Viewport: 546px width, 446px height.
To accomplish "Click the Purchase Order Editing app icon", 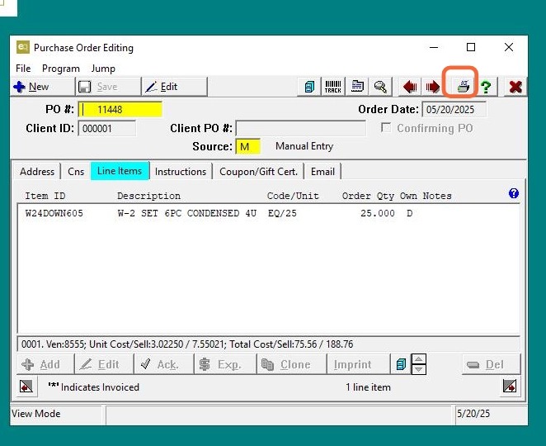I will click(23, 47).
